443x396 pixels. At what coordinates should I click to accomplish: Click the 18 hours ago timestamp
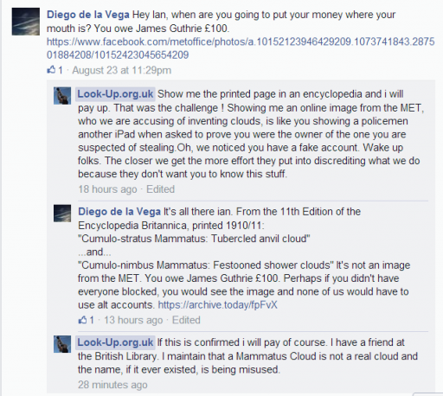tap(107, 189)
